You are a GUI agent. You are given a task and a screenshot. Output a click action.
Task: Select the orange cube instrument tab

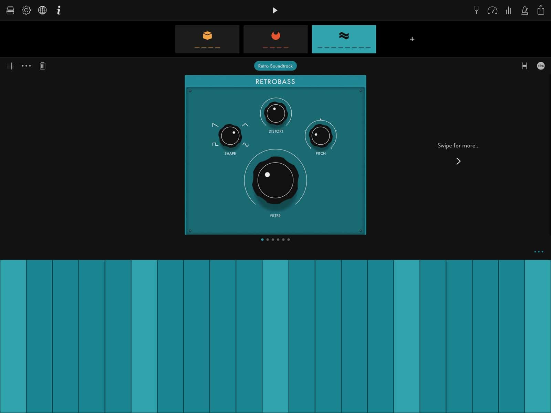point(207,39)
